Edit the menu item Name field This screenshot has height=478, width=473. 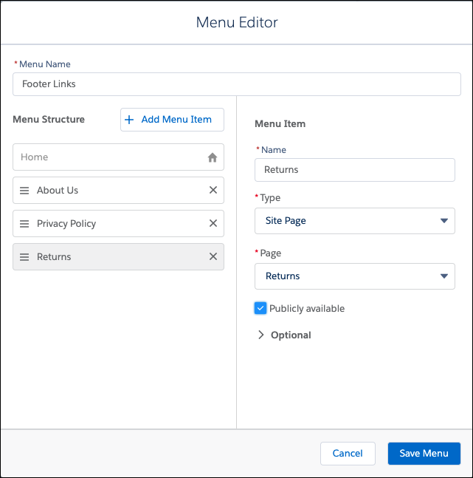point(355,170)
